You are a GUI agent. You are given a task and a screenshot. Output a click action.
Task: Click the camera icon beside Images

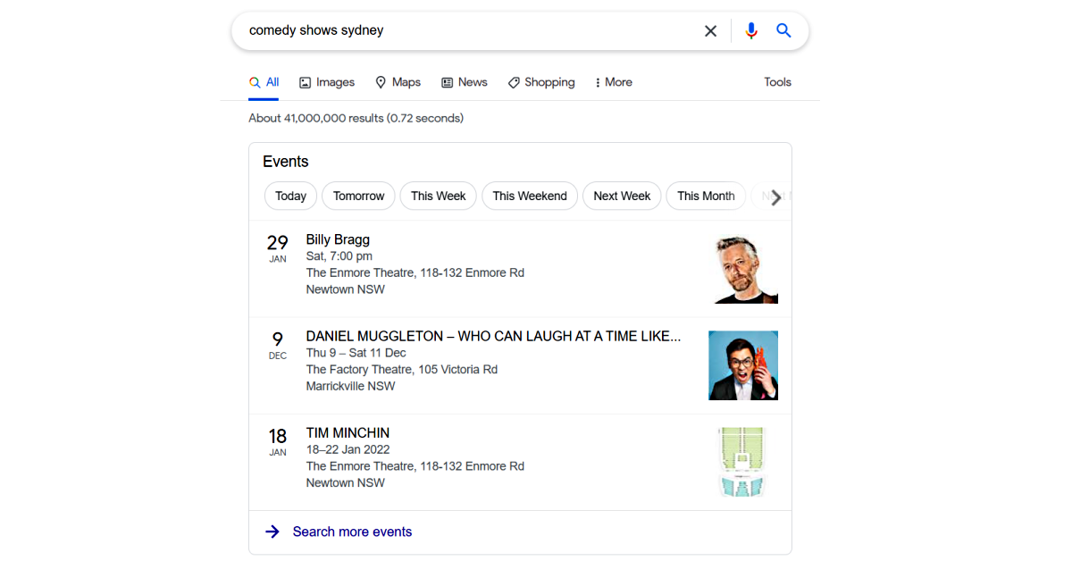click(x=304, y=81)
